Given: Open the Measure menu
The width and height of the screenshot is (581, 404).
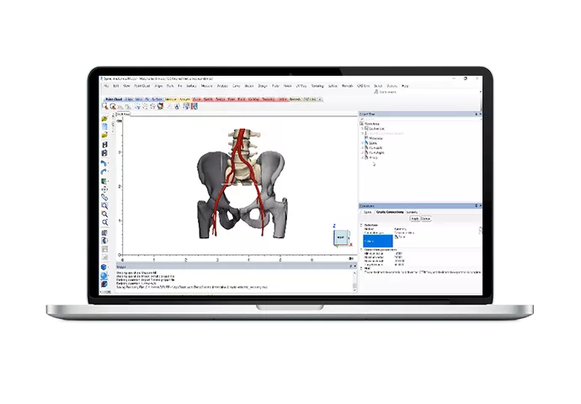Looking at the screenshot, I should (207, 86).
